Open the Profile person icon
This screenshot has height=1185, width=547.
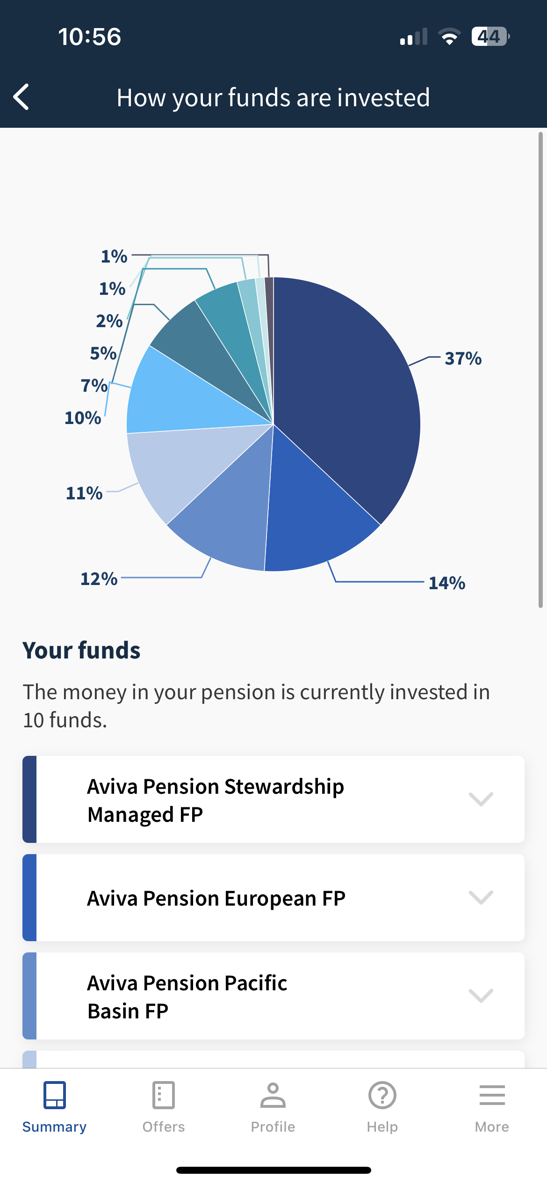(273, 1095)
